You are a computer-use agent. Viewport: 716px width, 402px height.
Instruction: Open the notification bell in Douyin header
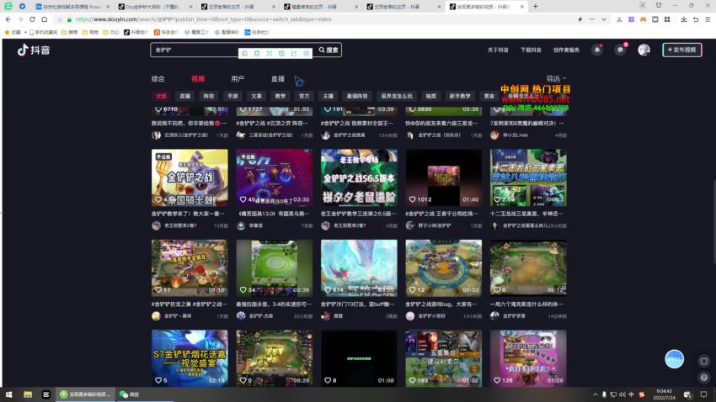597,50
